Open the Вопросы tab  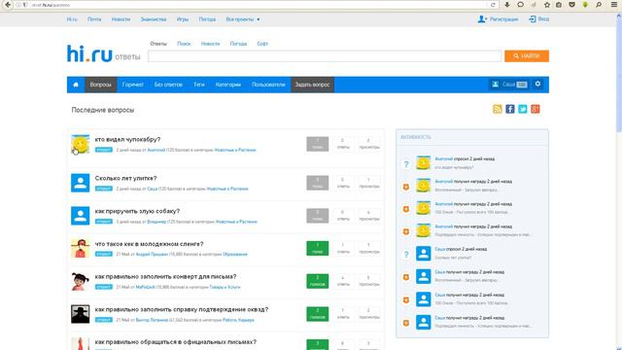coord(101,85)
